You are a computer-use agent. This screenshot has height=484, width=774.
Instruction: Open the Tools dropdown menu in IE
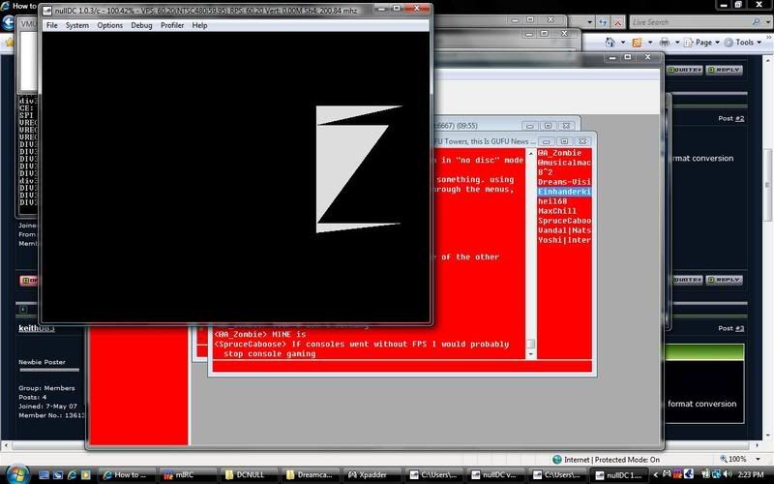pyautogui.click(x=743, y=43)
